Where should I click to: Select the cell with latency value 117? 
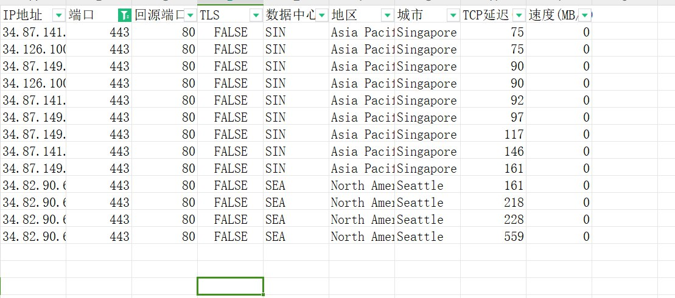click(x=493, y=134)
